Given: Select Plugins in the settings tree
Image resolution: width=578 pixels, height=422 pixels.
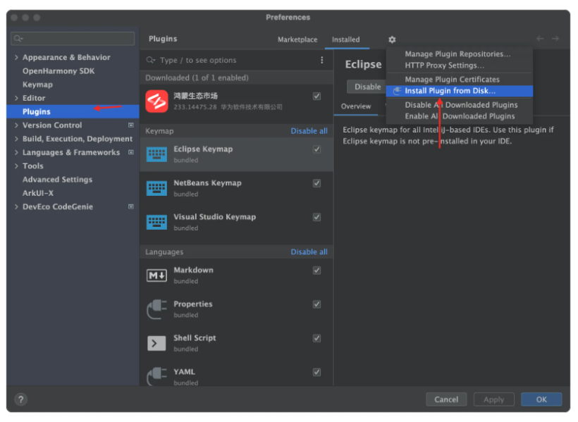Looking at the screenshot, I should (x=73, y=112).
